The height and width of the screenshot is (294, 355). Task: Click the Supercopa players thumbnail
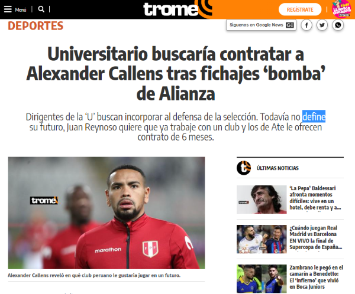pyautogui.click(x=262, y=239)
